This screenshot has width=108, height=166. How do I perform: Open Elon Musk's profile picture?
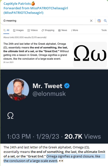[x=18, y=90]
